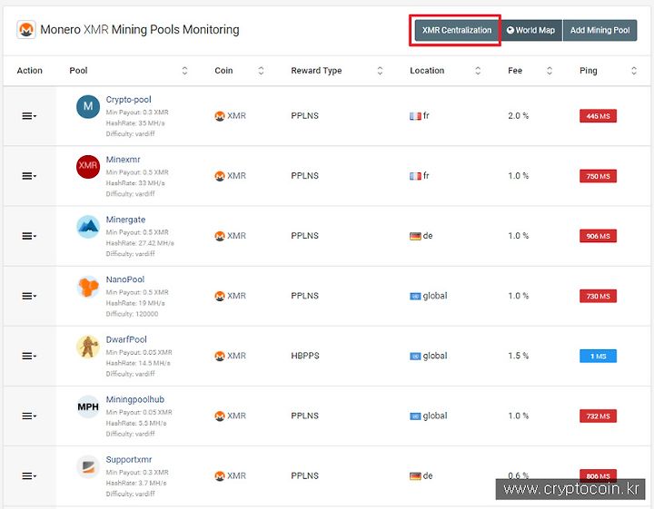The image size is (654, 509).
Task: Click the Add Mining Pool button
Action: click(599, 30)
